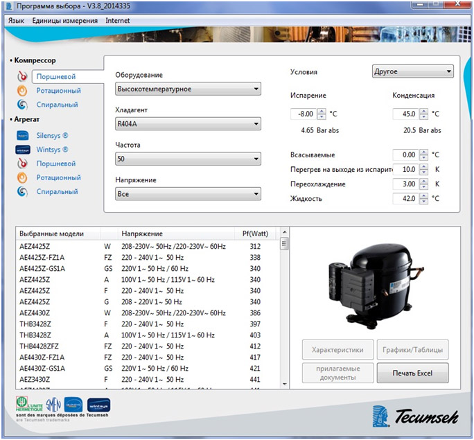474x440 pixels.
Task: Click the rotary icon under Агрегат
Action: pos(22,177)
